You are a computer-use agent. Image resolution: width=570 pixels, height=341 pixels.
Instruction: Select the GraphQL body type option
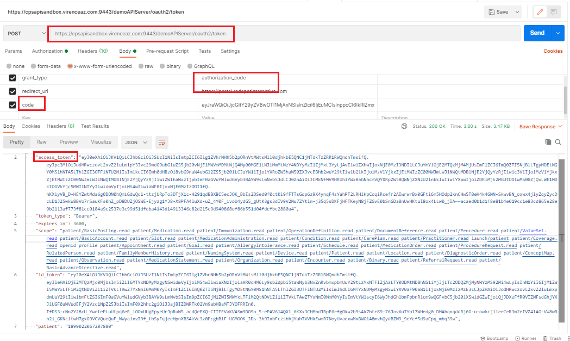click(189, 66)
